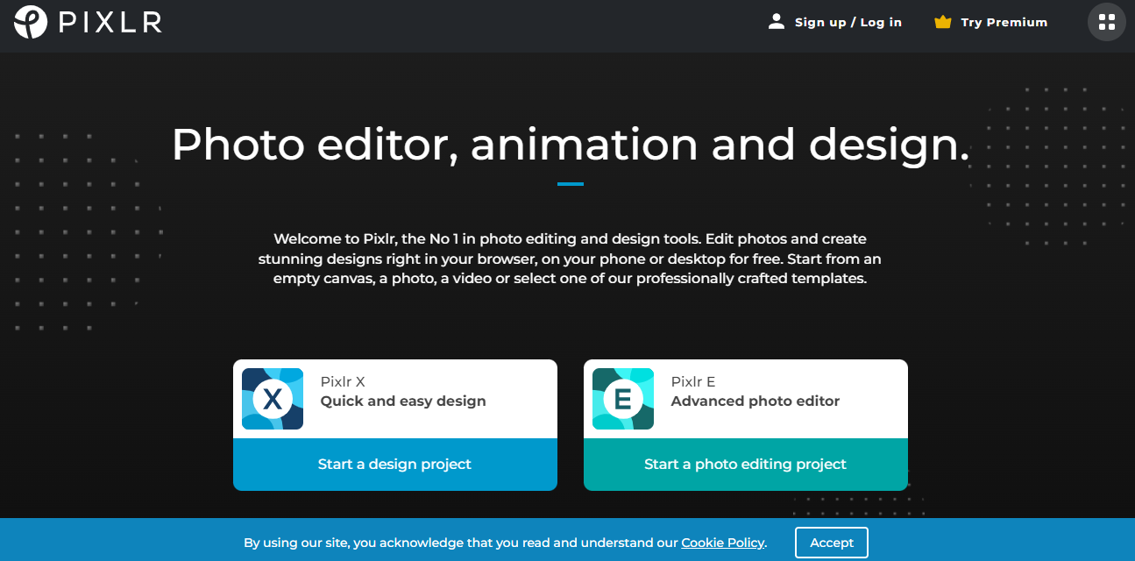The height and width of the screenshot is (561, 1135).
Task: Accept the cookie notice
Action: pos(831,542)
